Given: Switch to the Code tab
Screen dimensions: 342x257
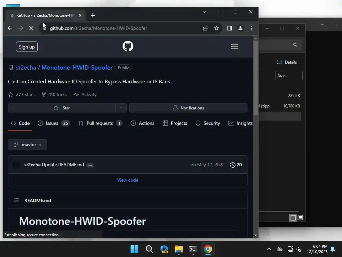Looking at the screenshot, I should (20, 123).
